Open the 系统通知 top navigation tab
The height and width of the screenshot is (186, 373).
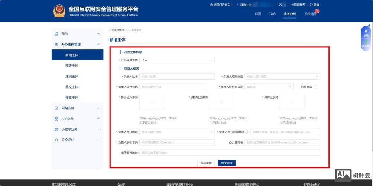coord(311,14)
